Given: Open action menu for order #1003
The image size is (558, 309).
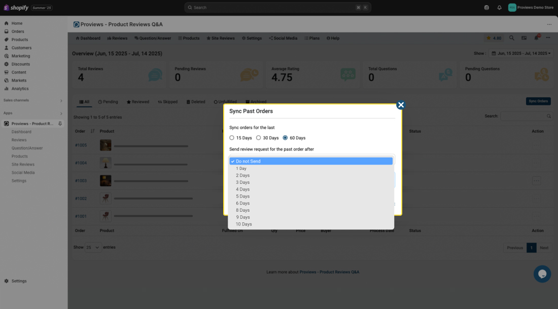Looking at the screenshot, I should point(536,181).
